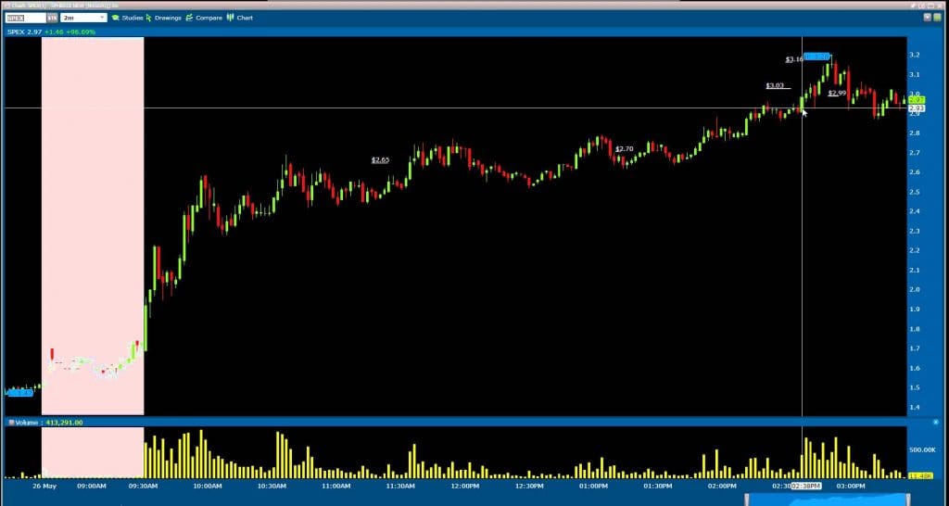Click the 2.97 current price tag on axis

coord(914,100)
